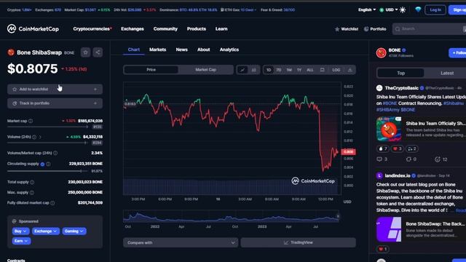
Task: Toggle light mode with the sun icon
Action: point(403,9)
